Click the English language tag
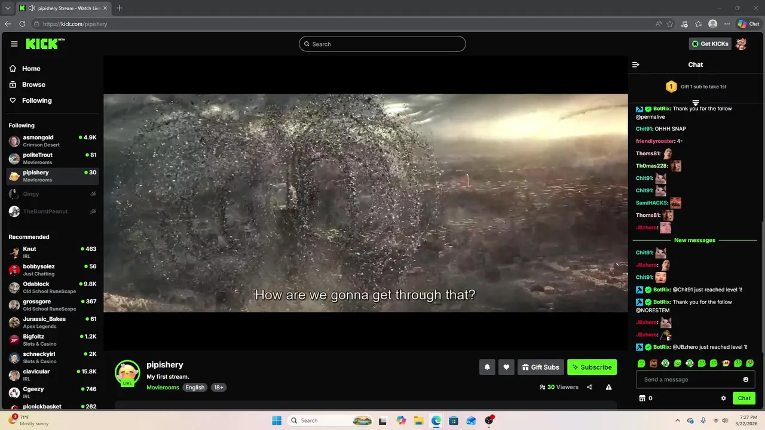 195,388
